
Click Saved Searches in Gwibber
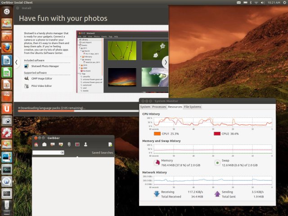(x=102, y=153)
